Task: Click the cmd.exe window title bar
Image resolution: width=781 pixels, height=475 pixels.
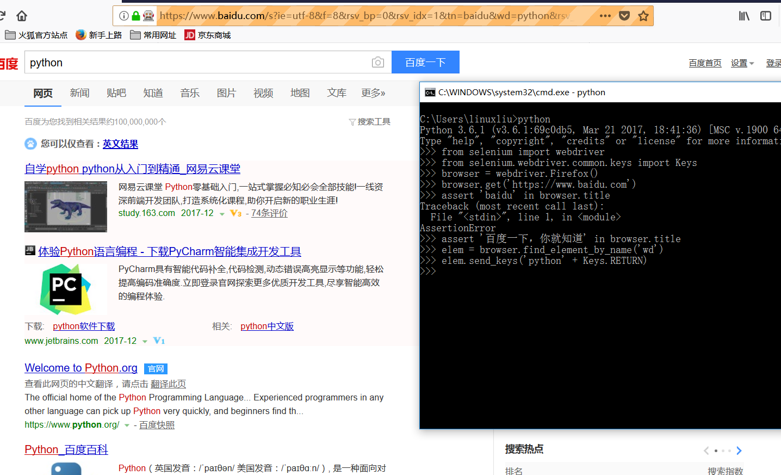Action: (600, 92)
